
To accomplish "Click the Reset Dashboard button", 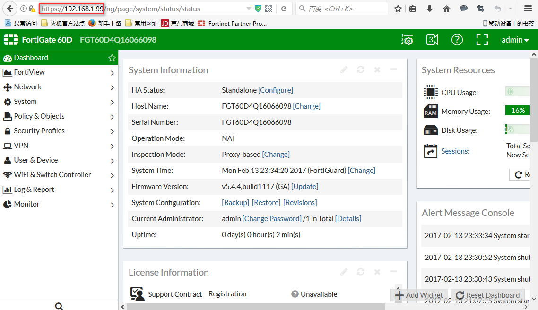I will 488,295.
